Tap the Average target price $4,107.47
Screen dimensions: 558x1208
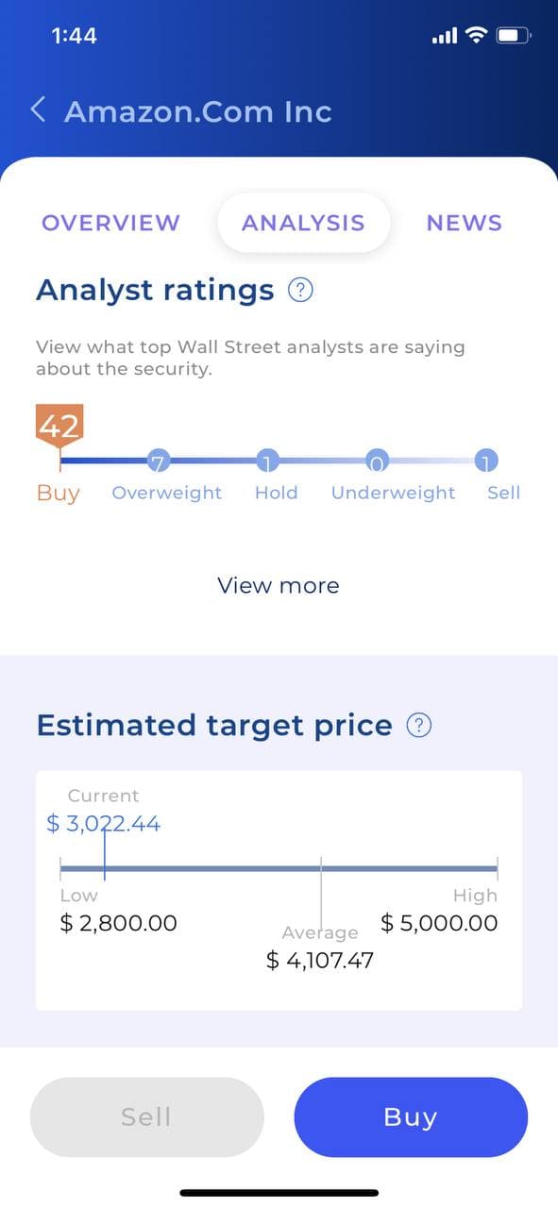pyautogui.click(x=320, y=961)
